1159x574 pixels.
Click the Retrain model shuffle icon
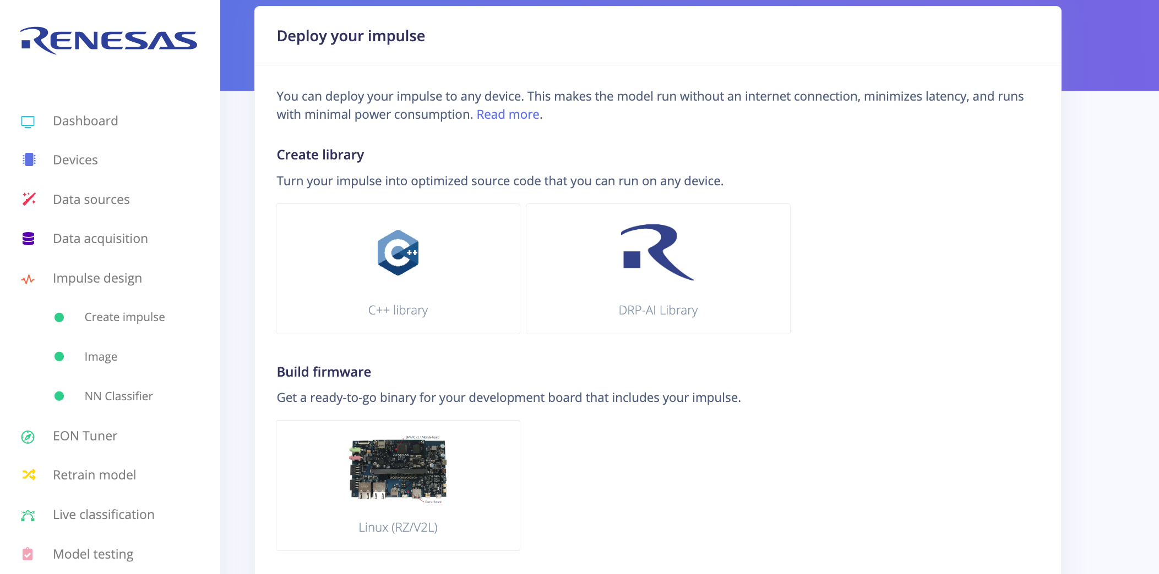29,474
